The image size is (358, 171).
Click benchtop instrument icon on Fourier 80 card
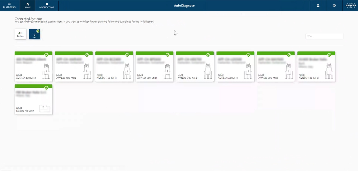(45, 108)
